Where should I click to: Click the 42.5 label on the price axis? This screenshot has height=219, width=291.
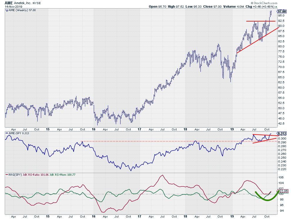[281, 123]
